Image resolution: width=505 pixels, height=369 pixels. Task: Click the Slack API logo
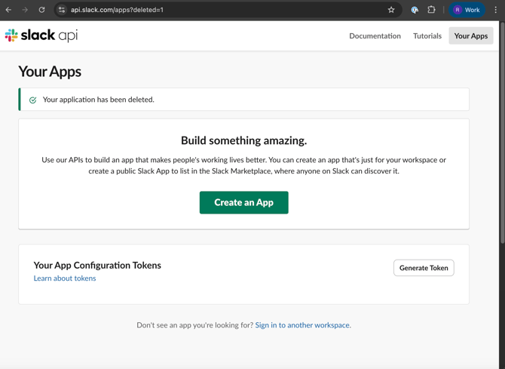41,35
